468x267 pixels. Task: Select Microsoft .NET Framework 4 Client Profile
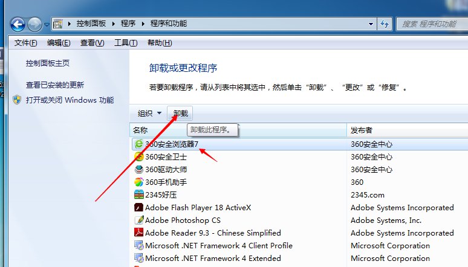click(x=219, y=245)
